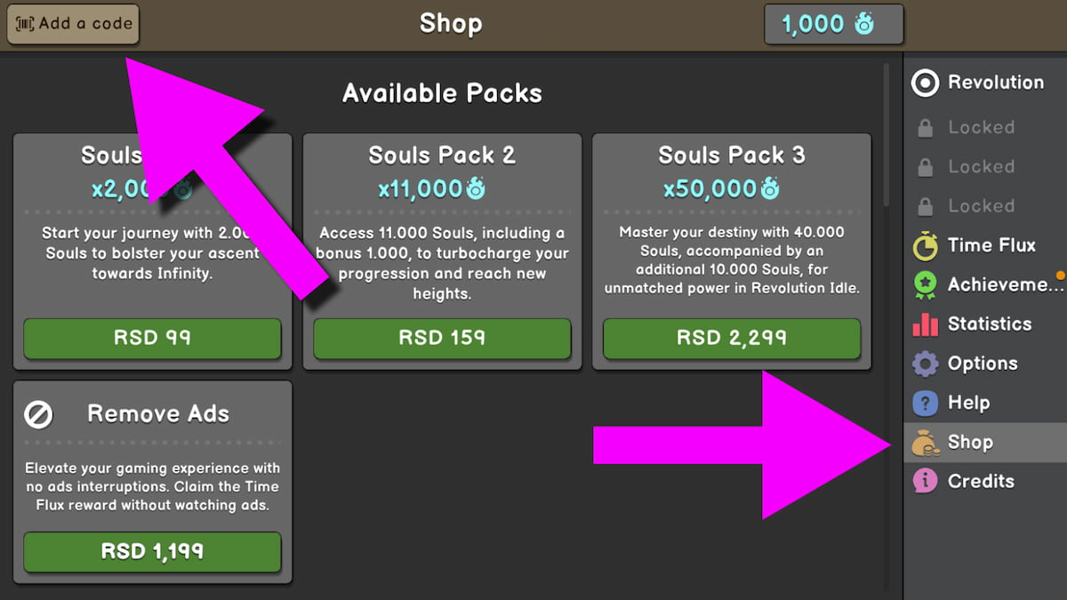
Task: Click the Achievements medal icon
Action: 924,284
